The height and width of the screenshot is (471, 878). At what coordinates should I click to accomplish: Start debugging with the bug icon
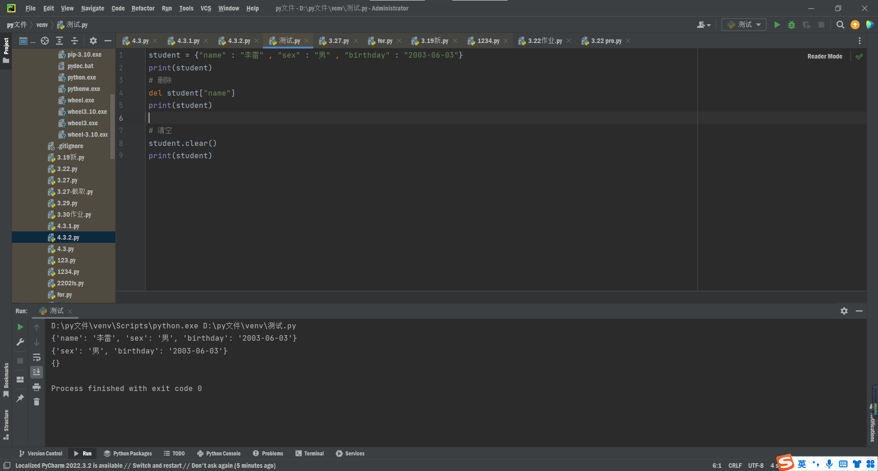[x=792, y=25]
